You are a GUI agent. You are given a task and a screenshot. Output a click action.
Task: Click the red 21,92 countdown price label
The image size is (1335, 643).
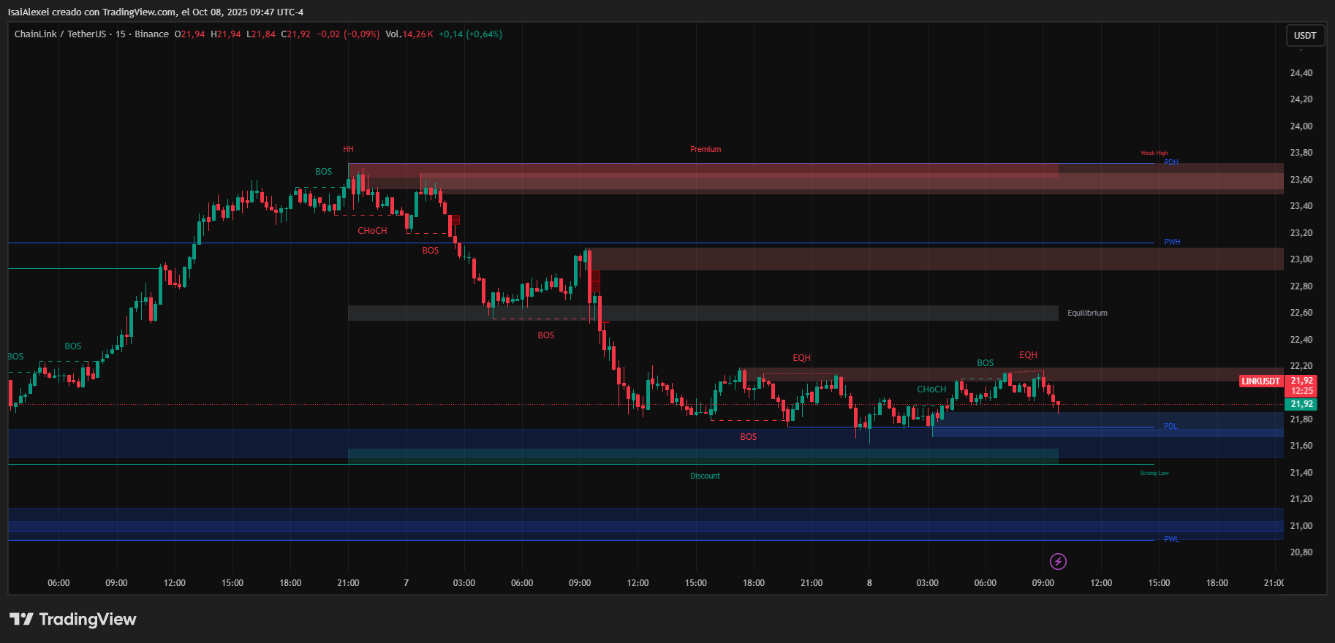(x=1301, y=386)
